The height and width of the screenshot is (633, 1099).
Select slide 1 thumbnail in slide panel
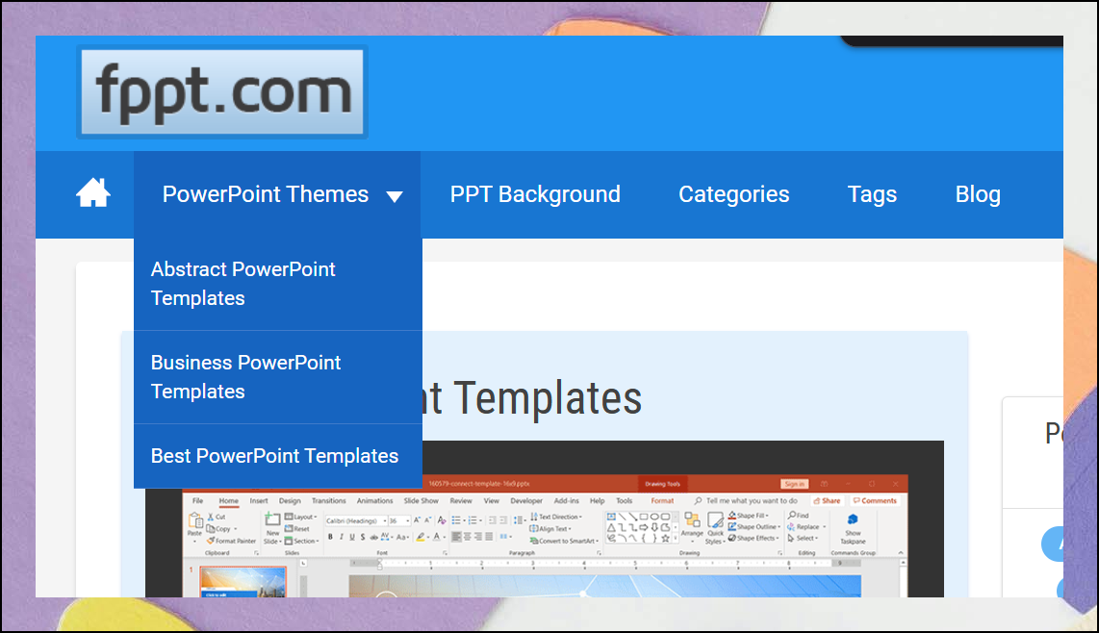click(243, 583)
